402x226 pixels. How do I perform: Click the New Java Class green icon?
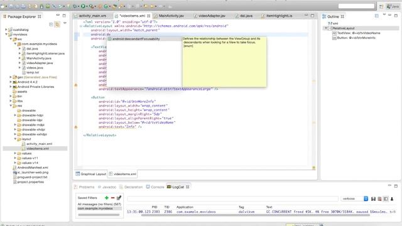point(106,6)
